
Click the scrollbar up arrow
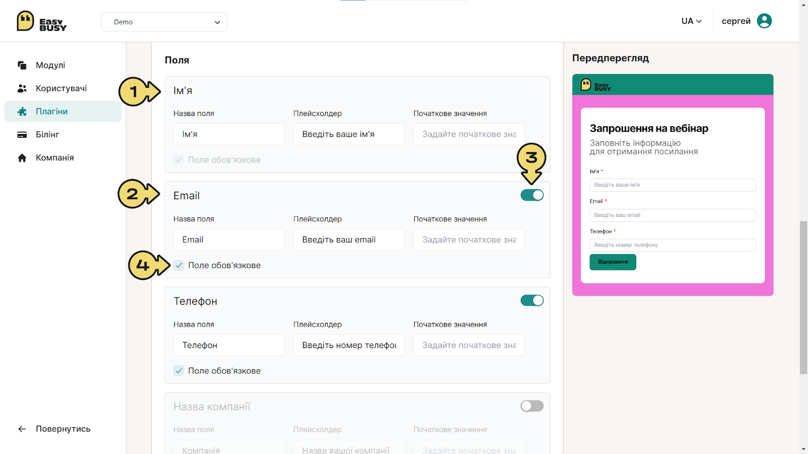[803, 5]
